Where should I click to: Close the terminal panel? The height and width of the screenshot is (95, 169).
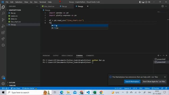point(167,55)
